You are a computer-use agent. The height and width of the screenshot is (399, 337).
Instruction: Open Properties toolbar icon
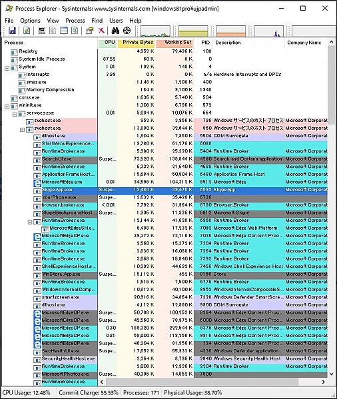(89, 31)
